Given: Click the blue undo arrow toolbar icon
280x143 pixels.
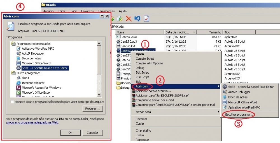Looking at the screenshot, I should (137, 19).
